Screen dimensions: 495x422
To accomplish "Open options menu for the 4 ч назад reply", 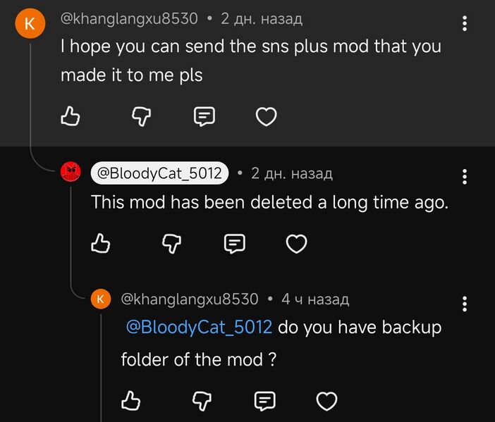I will pos(465,304).
